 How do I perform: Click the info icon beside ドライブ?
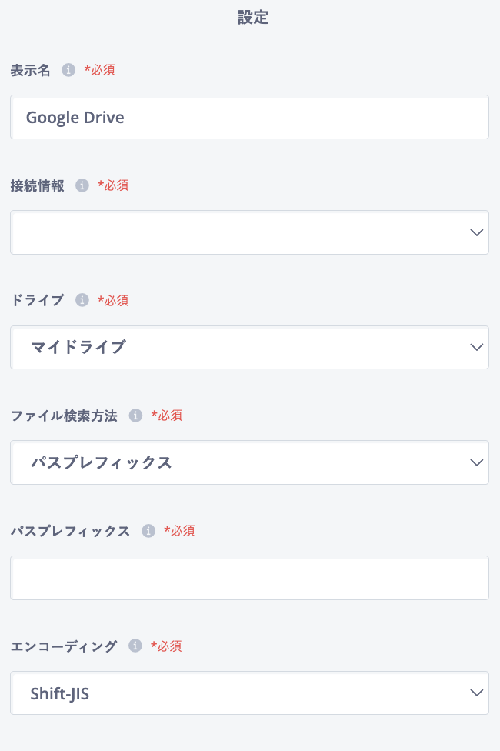(x=82, y=300)
